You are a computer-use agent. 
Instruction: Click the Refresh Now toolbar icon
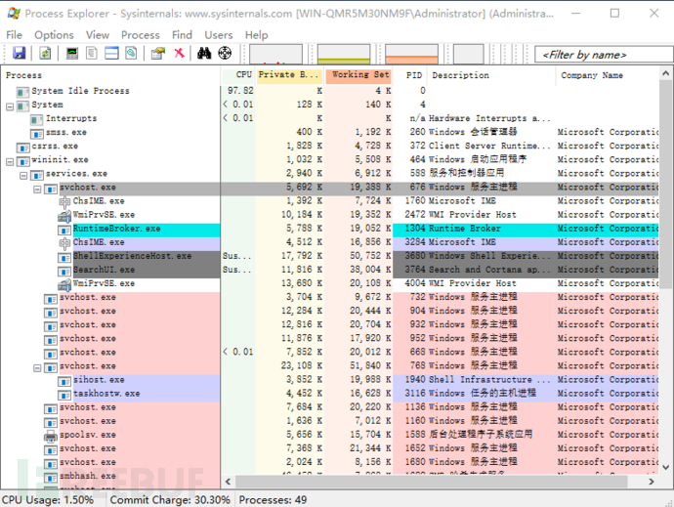click(x=45, y=54)
